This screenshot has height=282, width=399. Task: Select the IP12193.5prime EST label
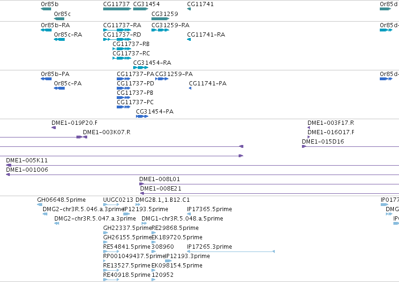click(x=146, y=209)
